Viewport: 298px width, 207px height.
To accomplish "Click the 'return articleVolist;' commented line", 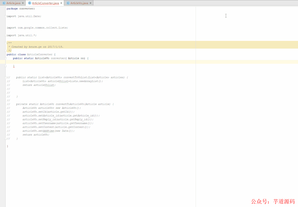I will click(x=39, y=85).
